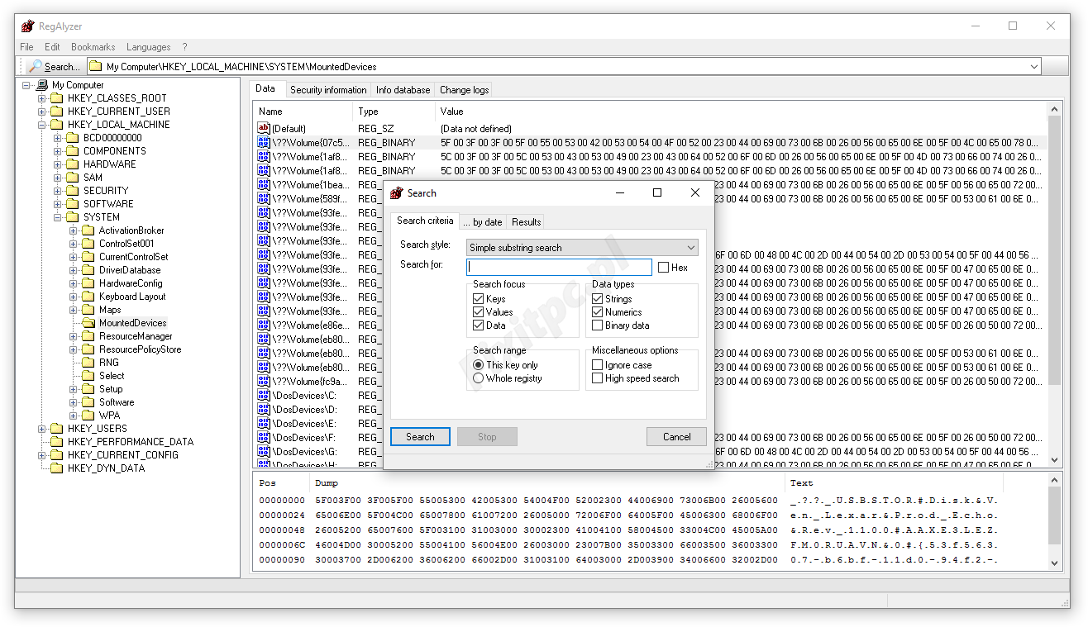This screenshot has width=1088, height=627.
Task: Toggle the Hex checkbox
Action: click(x=663, y=268)
